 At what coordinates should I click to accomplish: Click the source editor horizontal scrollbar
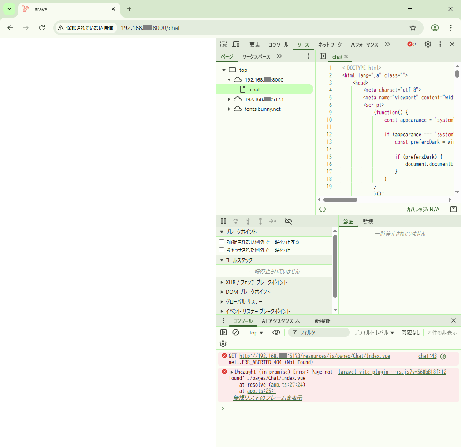coord(340,199)
